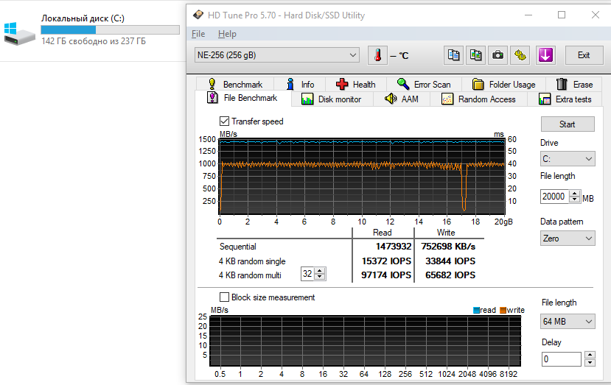Decrease file length with down spinner
The image size is (611, 385).
click(x=575, y=199)
